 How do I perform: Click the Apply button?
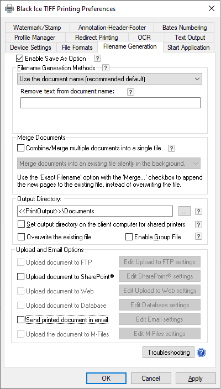point(196,379)
